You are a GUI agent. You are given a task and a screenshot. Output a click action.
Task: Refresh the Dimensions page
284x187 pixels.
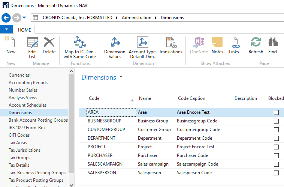256,45
